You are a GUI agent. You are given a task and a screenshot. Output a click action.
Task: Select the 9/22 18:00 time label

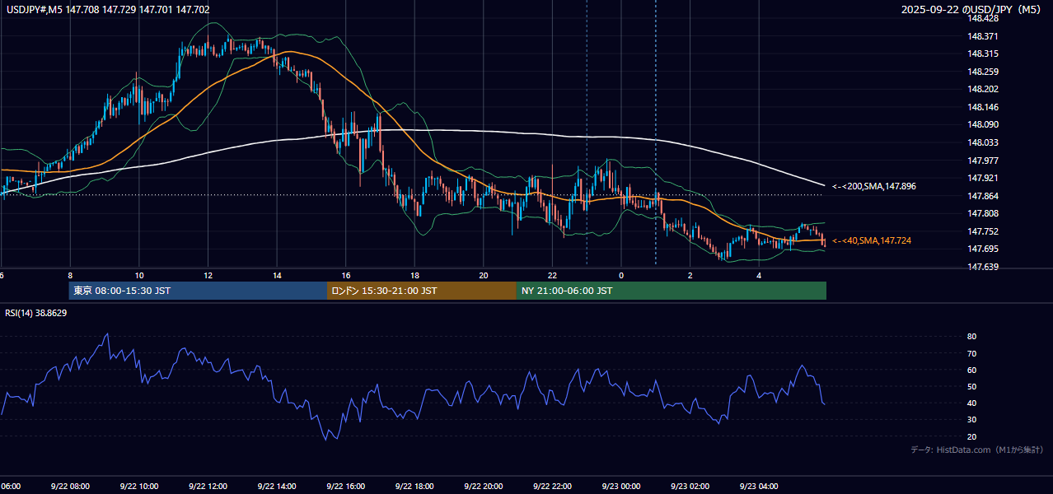coord(414,487)
